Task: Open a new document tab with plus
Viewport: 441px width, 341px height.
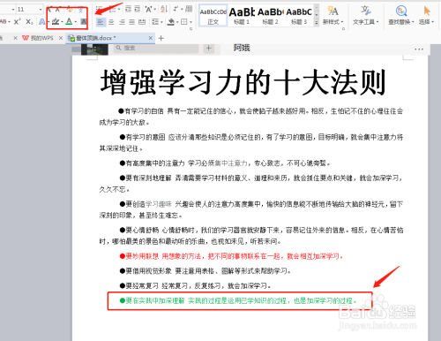Action: [161, 38]
